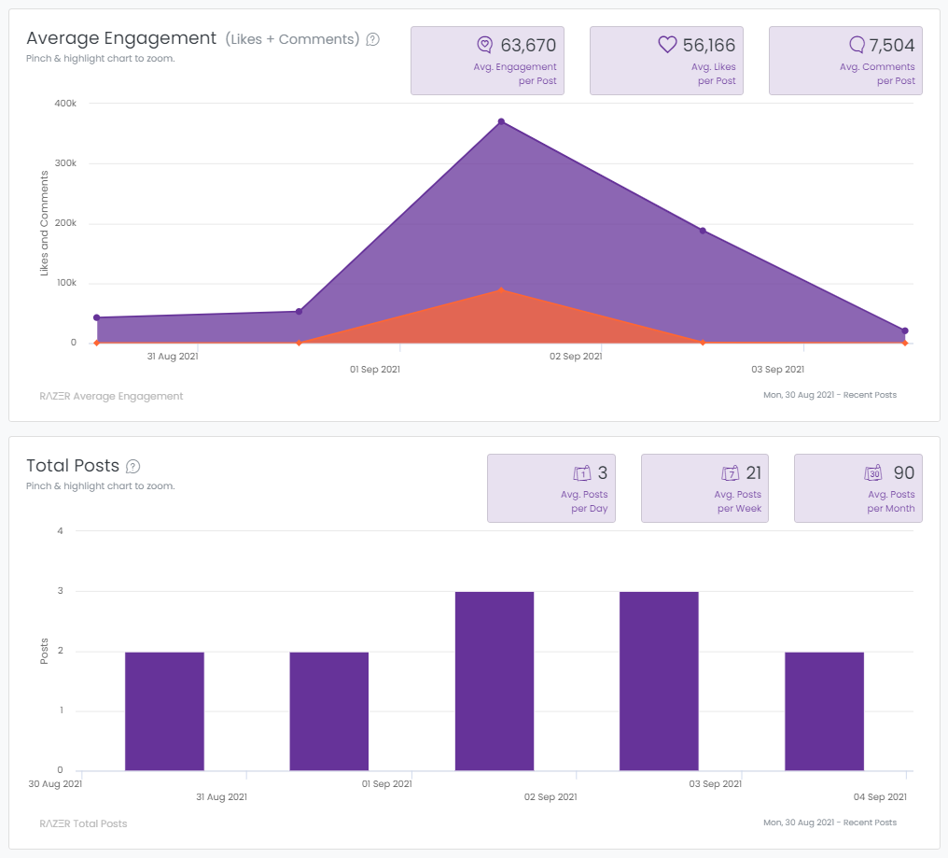Select the third bar in Total Posts chart
This screenshot has height=858, width=948.
coord(495,682)
